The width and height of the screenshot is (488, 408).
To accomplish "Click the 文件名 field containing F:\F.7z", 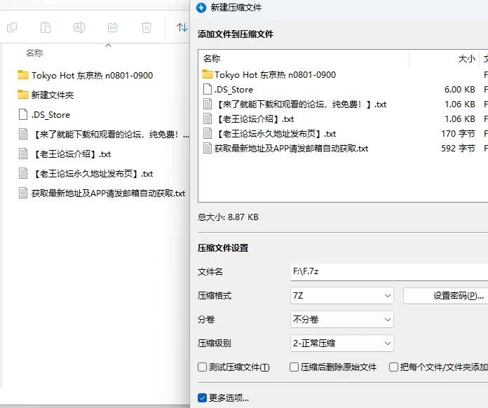I will point(389,272).
